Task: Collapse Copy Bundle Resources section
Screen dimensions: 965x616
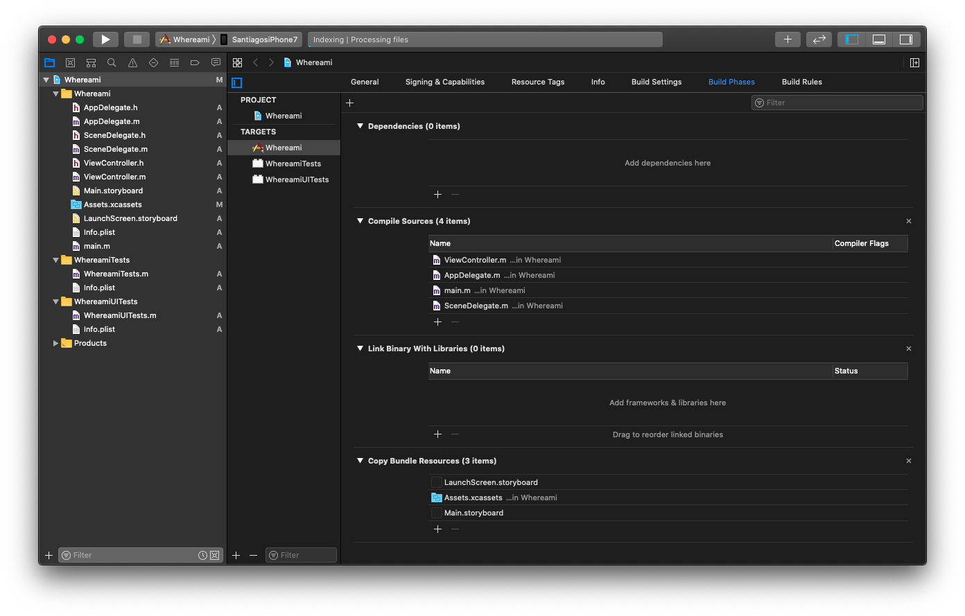Action: [360, 461]
